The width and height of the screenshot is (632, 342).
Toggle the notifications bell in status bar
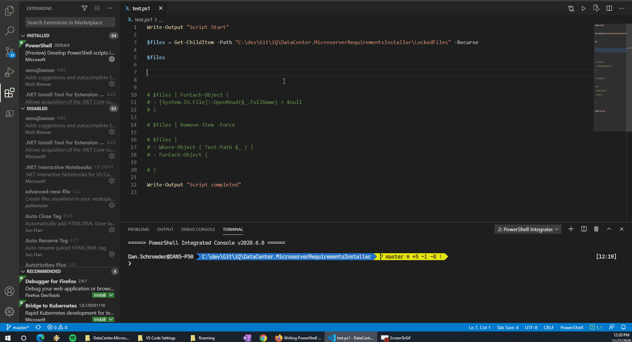coord(623,328)
